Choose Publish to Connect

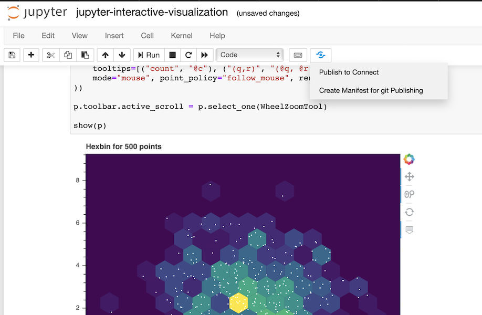point(349,72)
